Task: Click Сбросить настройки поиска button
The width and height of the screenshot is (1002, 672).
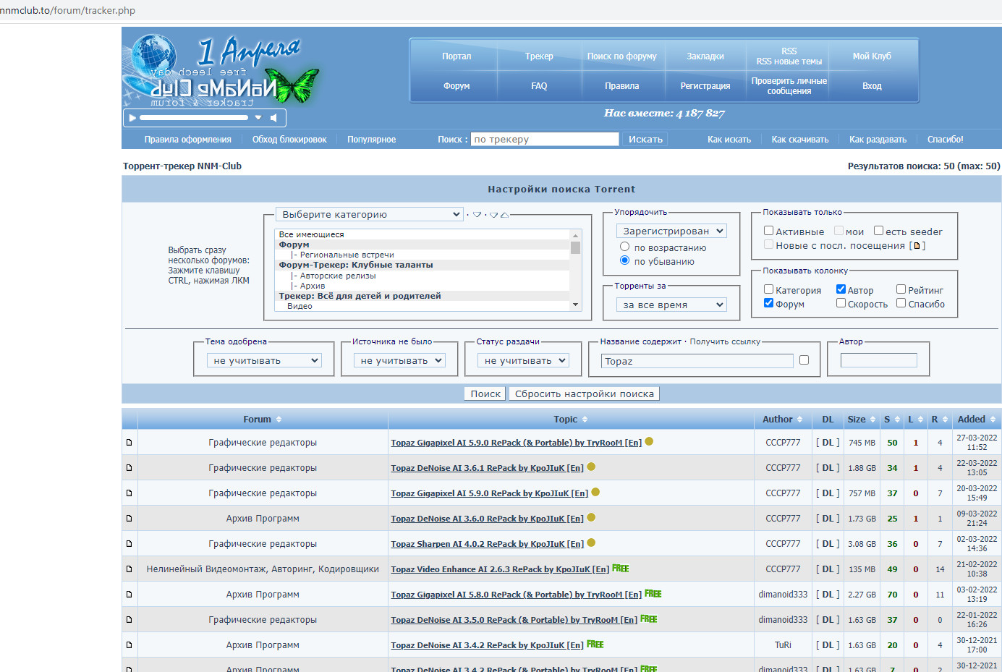Action: pyautogui.click(x=585, y=394)
